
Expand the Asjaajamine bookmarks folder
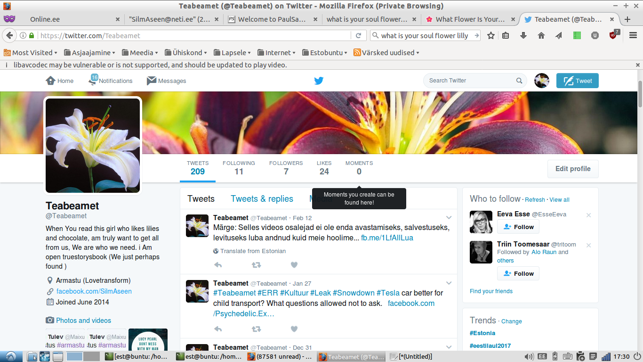[90, 53]
